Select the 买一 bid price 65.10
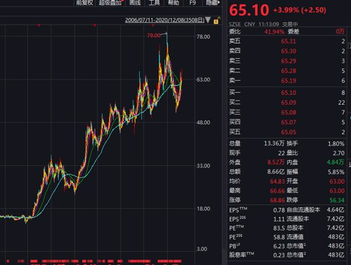 (x=289, y=93)
